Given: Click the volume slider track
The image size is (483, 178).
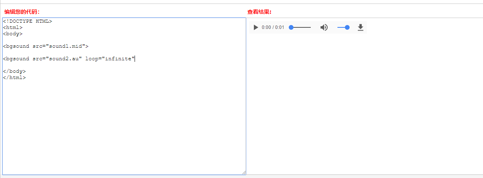Looking at the screenshot, I should click(x=341, y=27).
